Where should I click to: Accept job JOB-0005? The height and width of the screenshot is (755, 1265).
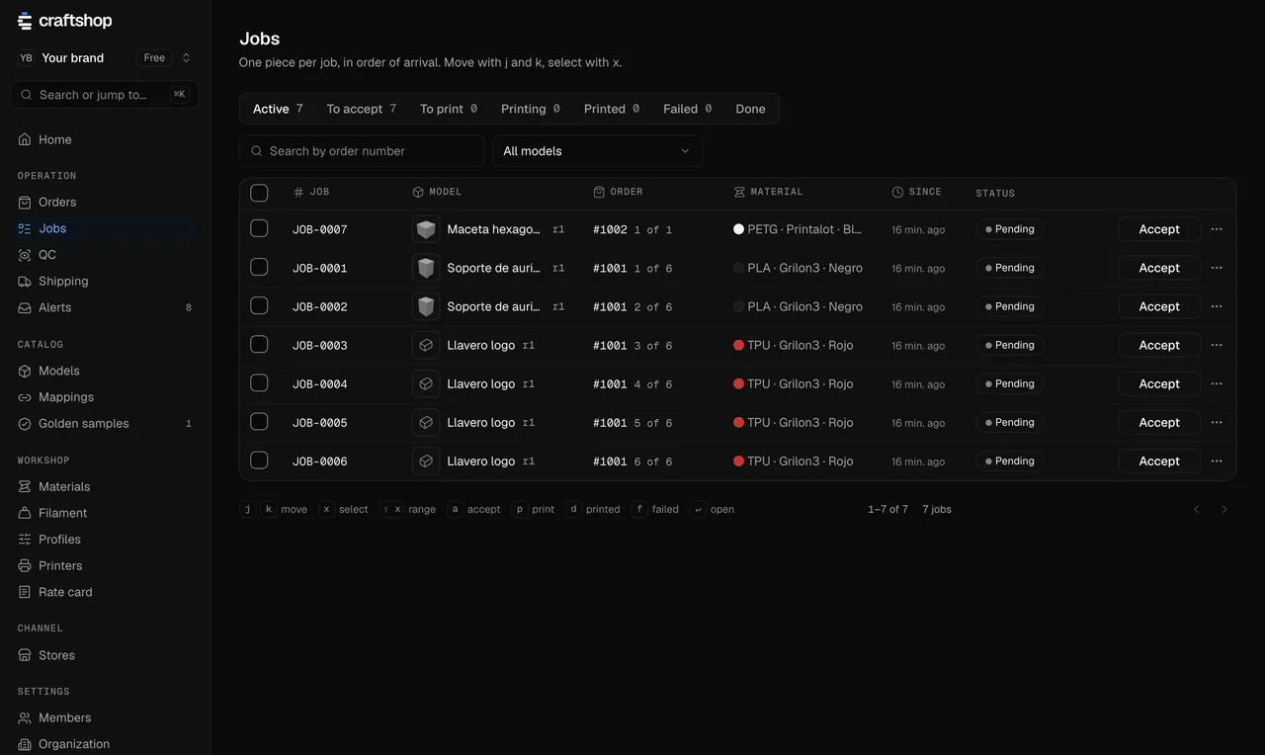tap(1159, 422)
